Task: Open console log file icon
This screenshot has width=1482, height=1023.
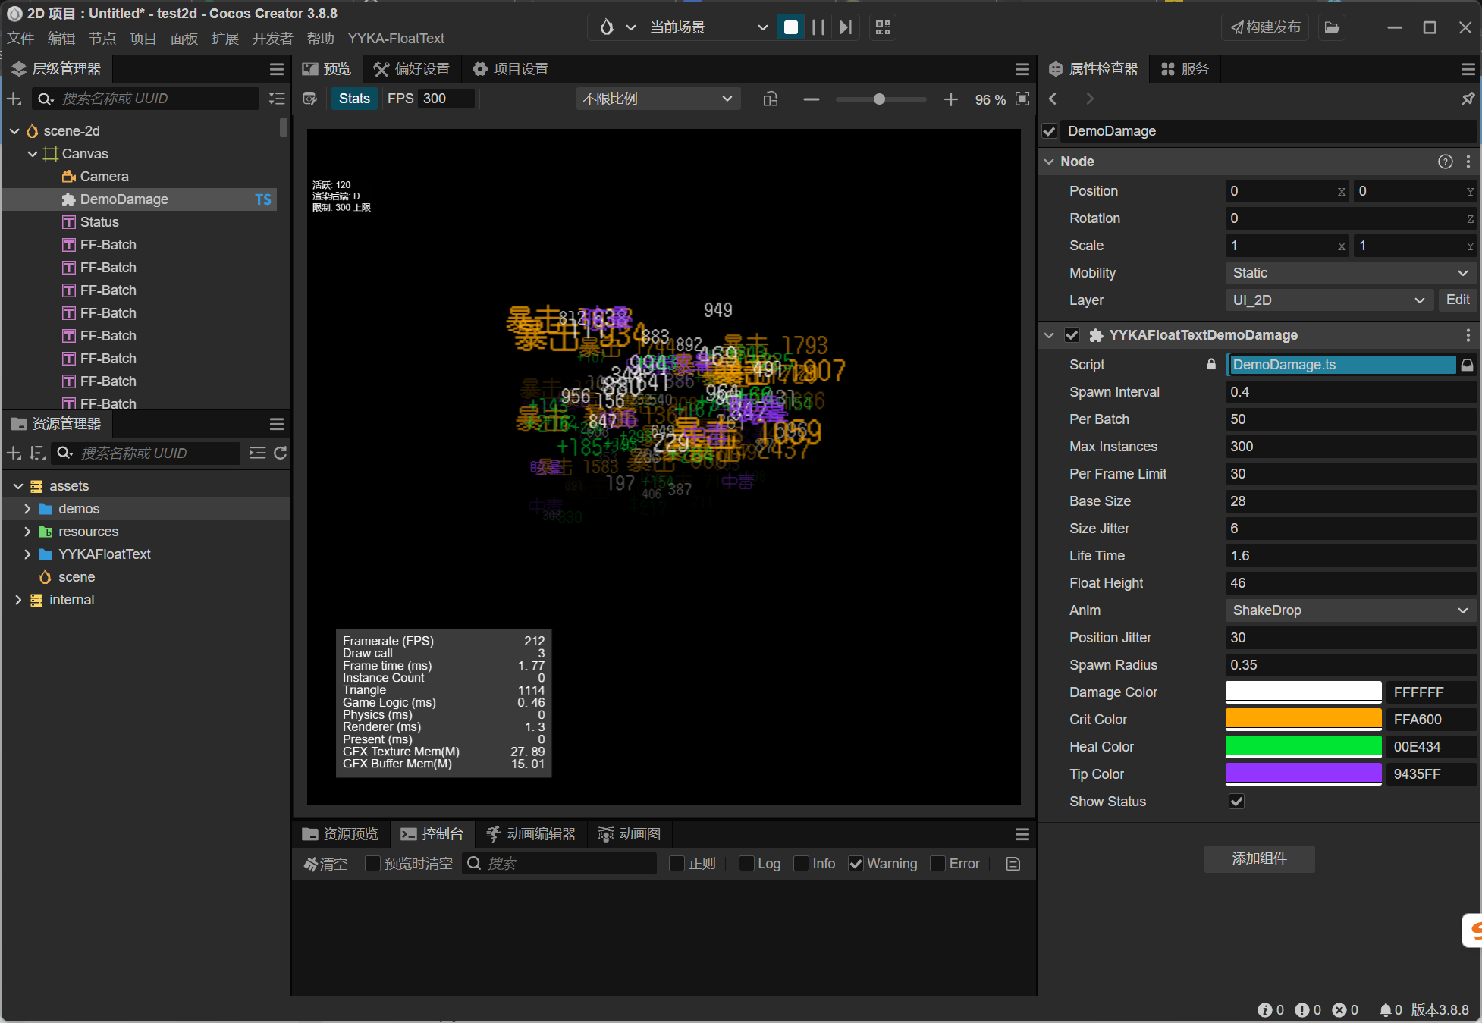Action: click(1013, 864)
